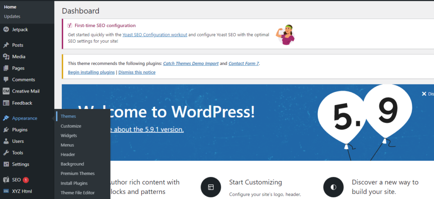Click the Jetpack icon in sidebar
The width and height of the screenshot is (434, 199).
6,30
